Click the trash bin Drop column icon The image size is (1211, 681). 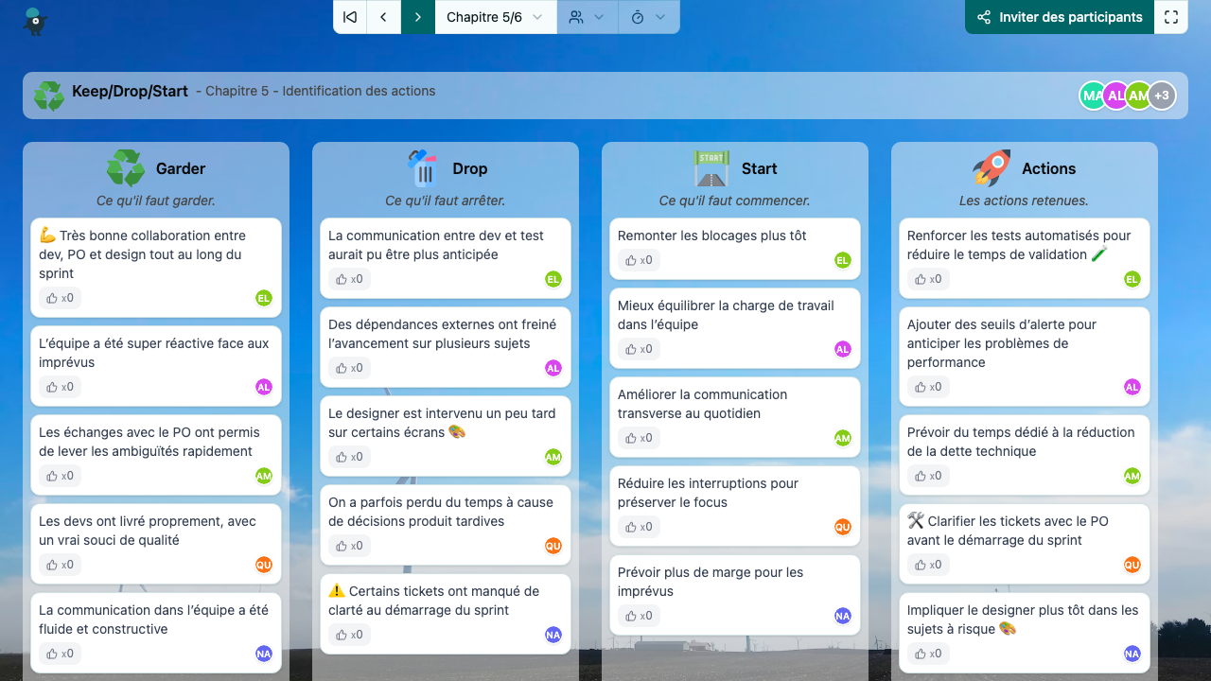click(422, 168)
